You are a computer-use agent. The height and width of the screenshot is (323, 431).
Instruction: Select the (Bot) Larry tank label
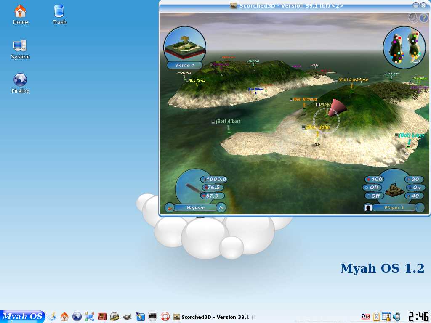point(410,135)
